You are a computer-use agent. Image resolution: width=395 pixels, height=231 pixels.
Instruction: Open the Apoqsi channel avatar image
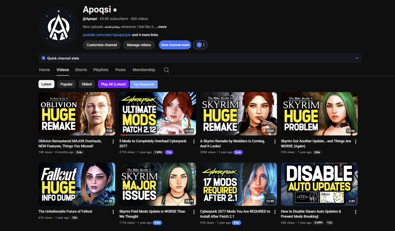[58, 27]
